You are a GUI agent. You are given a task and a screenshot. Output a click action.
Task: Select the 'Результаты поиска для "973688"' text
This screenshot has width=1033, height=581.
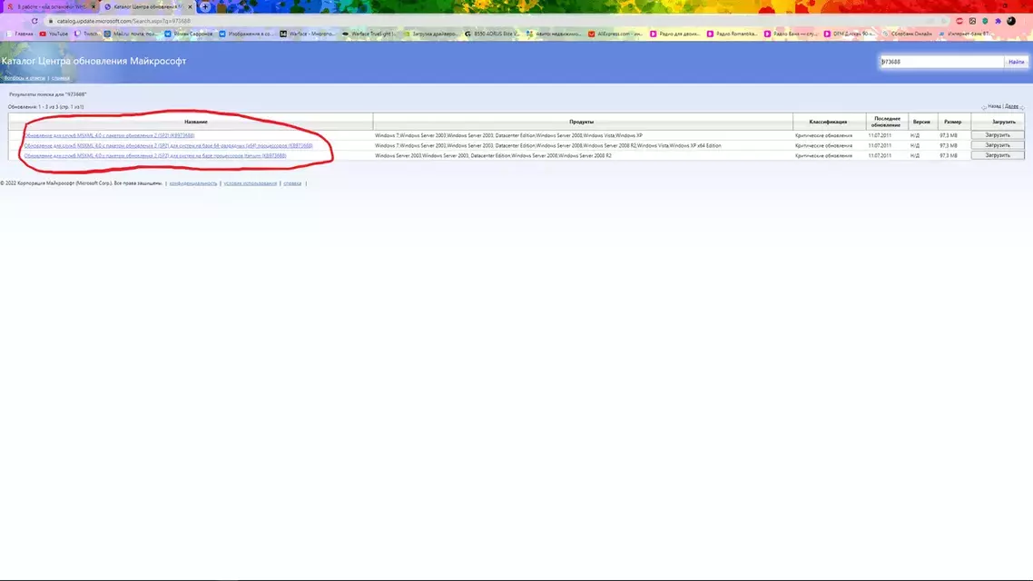[x=47, y=94]
